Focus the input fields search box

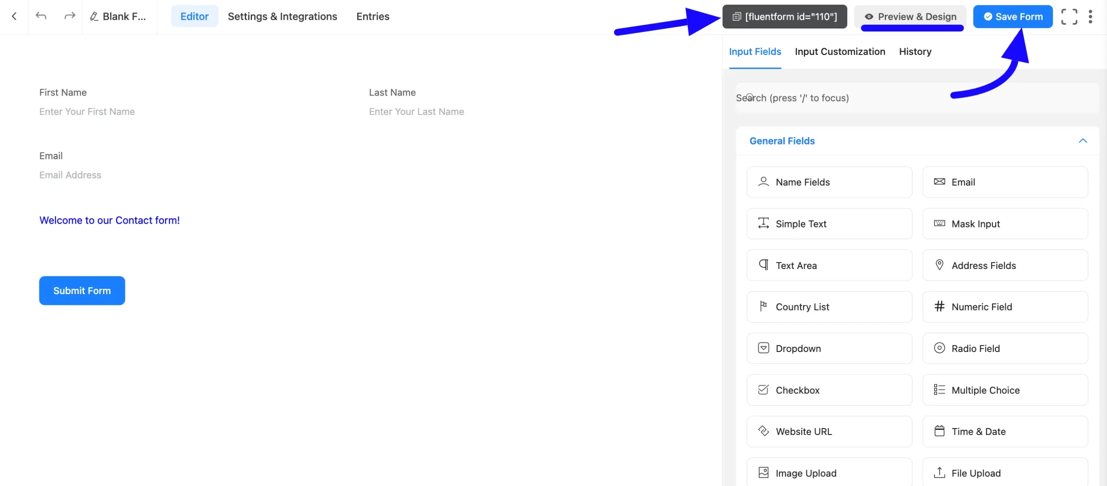pyautogui.click(x=917, y=98)
